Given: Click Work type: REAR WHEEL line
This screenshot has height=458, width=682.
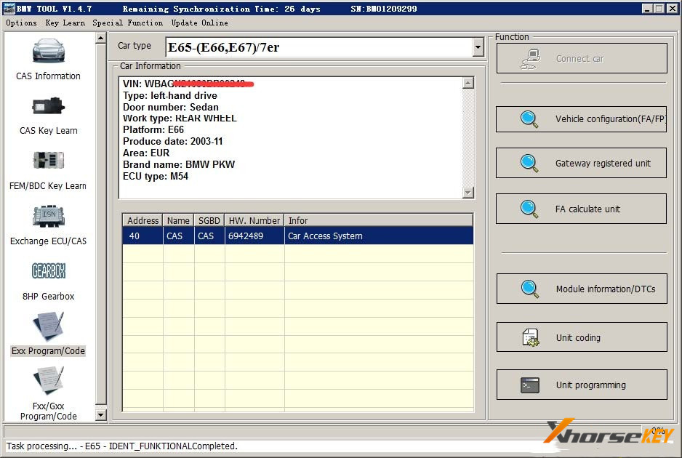Looking at the screenshot, I should [180, 118].
